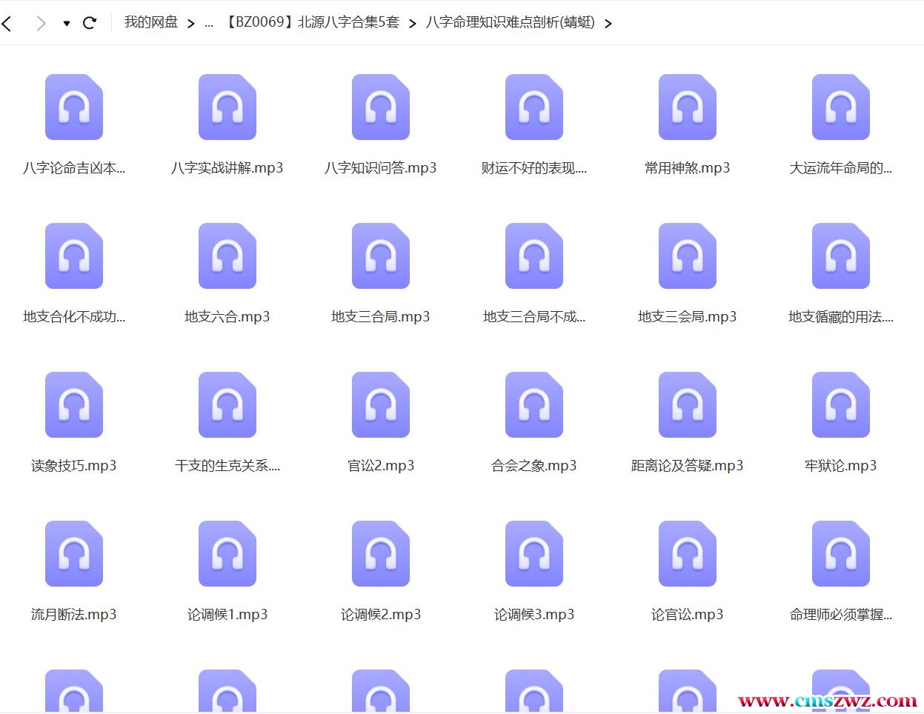Image resolution: width=924 pixels, height=714 pixels.
Task: Select the 八字知识问答.mp3 audio file icon
Action: [x=381, y=107]
